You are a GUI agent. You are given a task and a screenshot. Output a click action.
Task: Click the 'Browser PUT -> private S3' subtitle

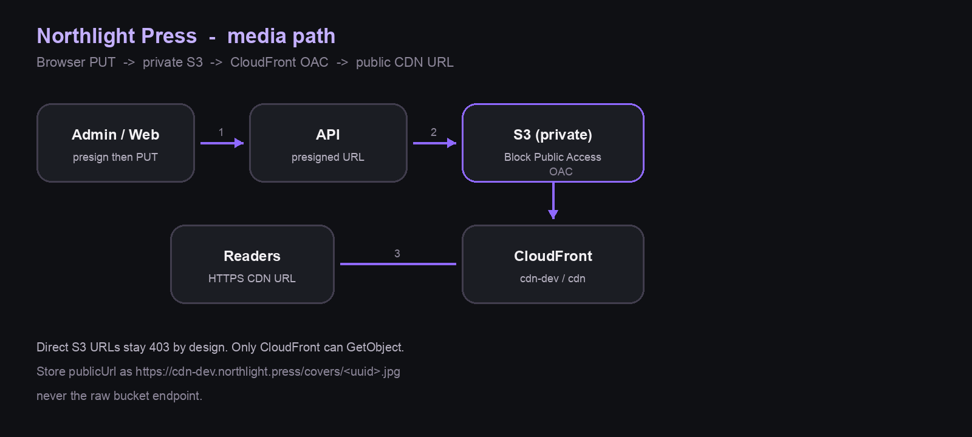(x=245, y=62)
